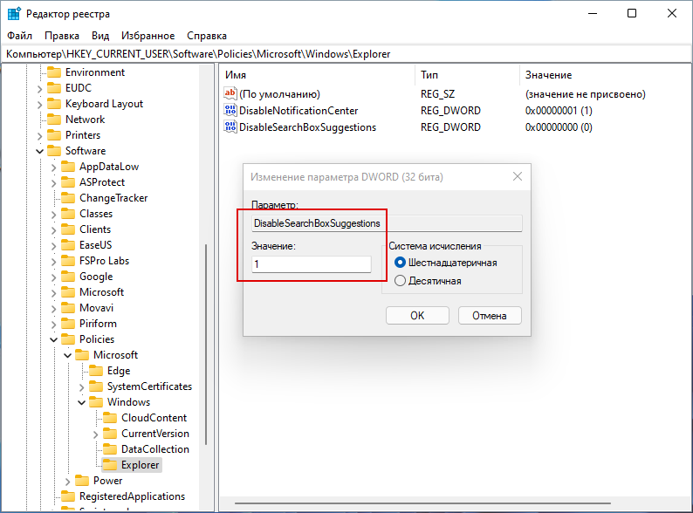Click the values pane horizontal scrollbar
This screenshot has height=513, width=693.
[x=422, y=503]
